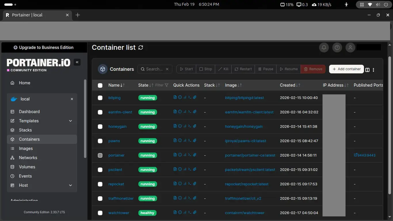The image size is (393, 221).
Task: Open the system accessibility menu
Action: [x=346, y=5]
